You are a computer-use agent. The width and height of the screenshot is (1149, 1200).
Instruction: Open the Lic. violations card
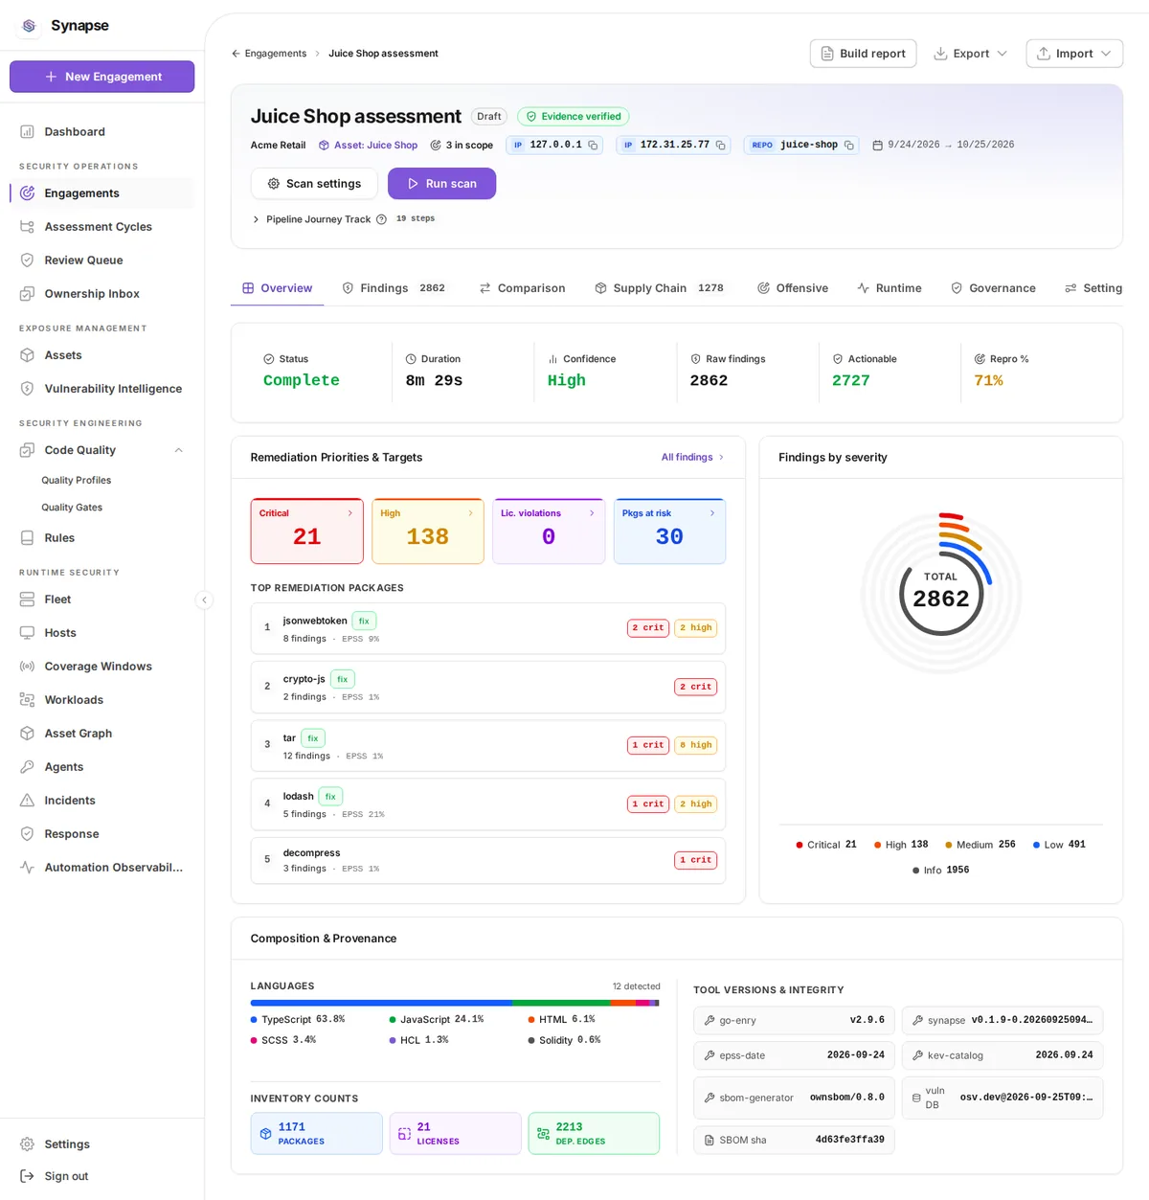(x=549, y=532)
